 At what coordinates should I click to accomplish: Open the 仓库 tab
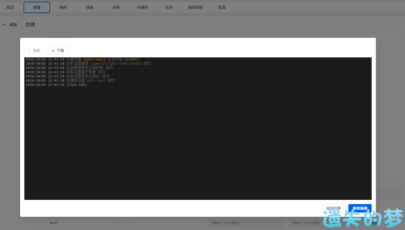(169, 7)
